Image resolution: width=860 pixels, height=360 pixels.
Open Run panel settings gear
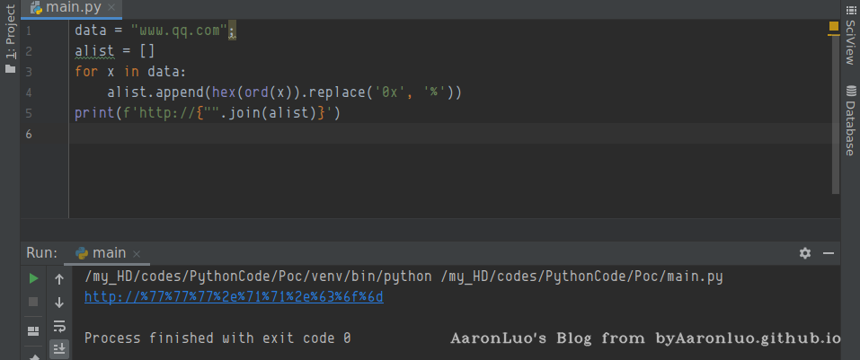[805, 253]
